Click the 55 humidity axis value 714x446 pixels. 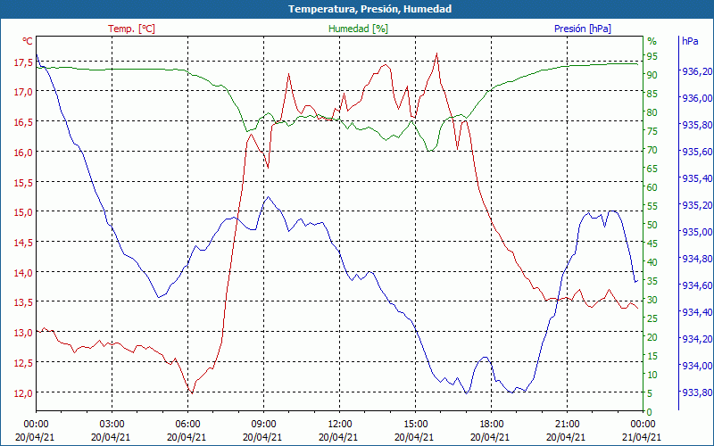pyautogui.click(x=652, y=206)
